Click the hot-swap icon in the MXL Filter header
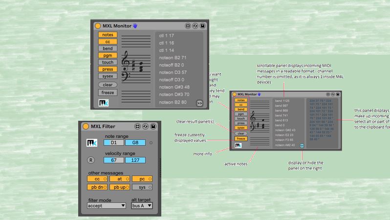This screenshot has width=390, height=220. pos(145,127)
